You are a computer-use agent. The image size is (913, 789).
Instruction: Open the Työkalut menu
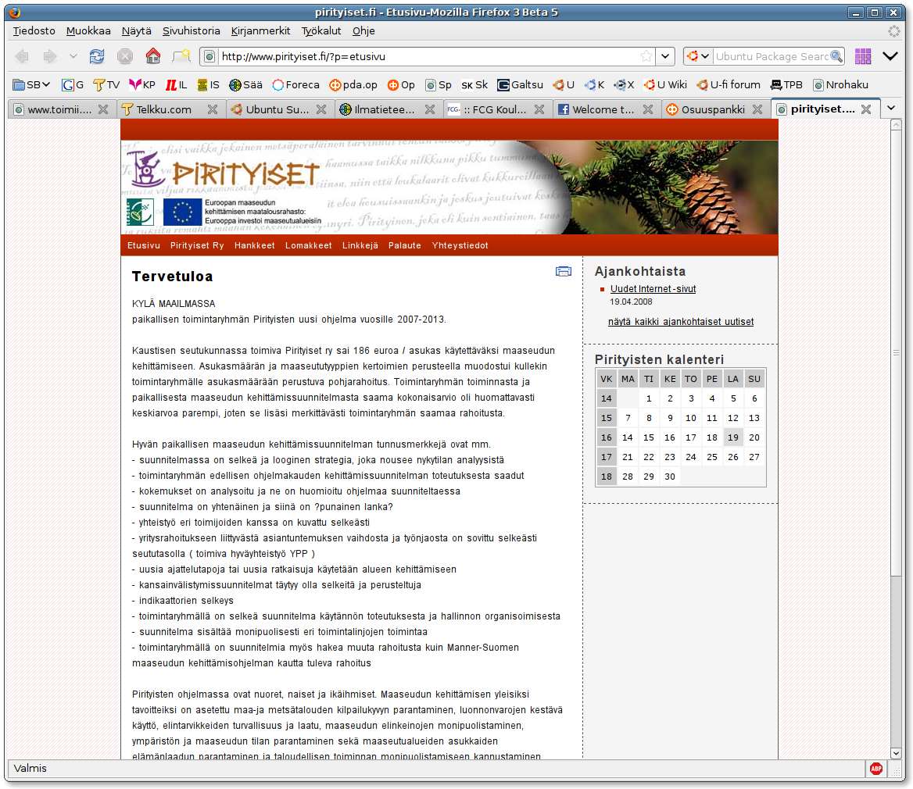click(x=320, y=30)
